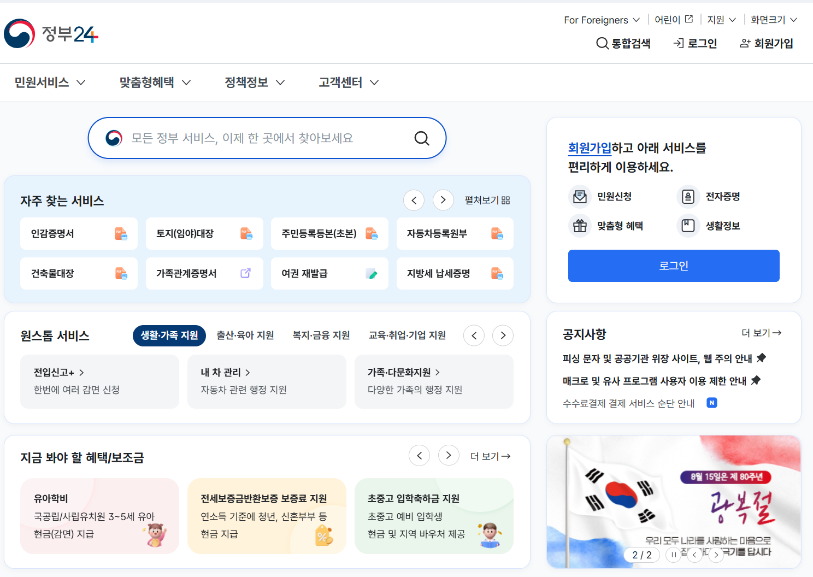Switch to the 출산·육아 지원 tab
The width and height of the screenshot is (813, 577).
click(x=245, y=335)
